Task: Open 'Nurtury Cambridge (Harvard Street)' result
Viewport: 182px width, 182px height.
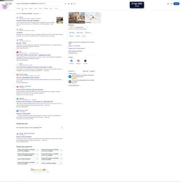Action: [28, 78]
